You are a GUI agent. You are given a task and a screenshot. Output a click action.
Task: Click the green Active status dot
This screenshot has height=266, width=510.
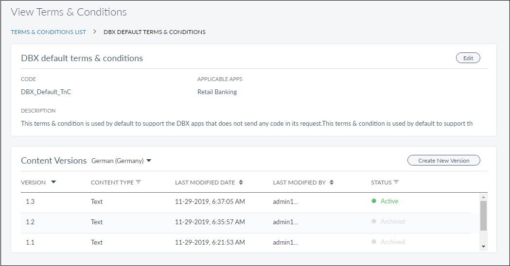point(374,201)
